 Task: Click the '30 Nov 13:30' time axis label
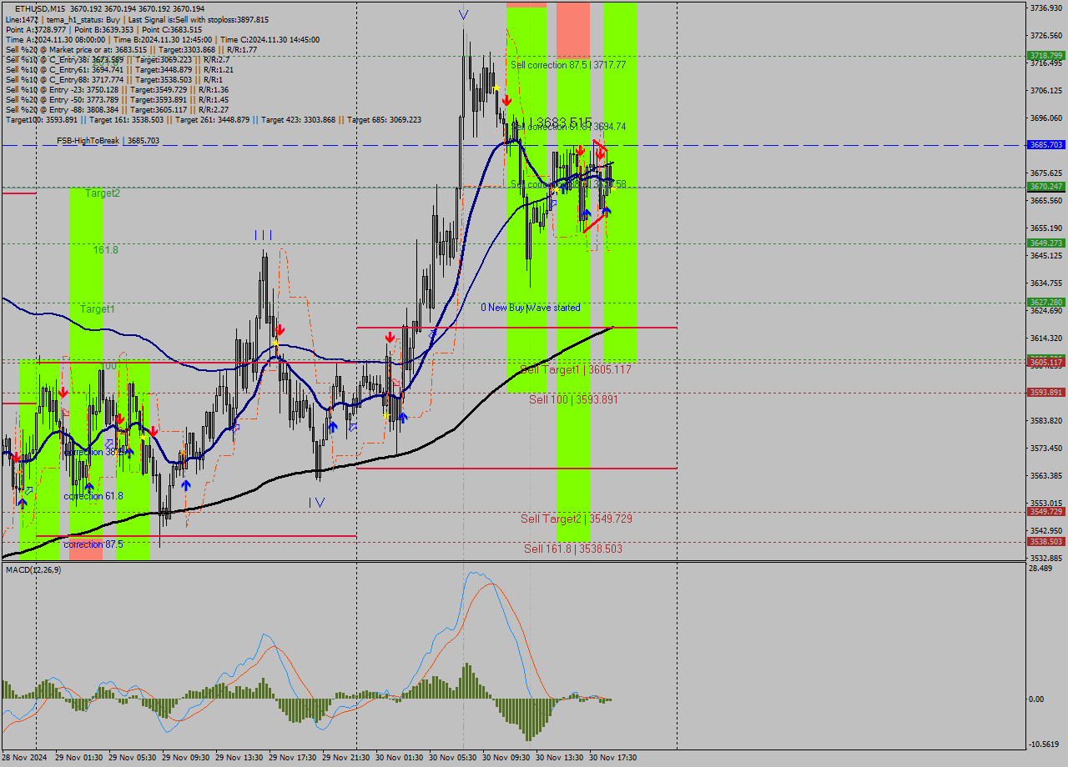[x=559, y=758]
